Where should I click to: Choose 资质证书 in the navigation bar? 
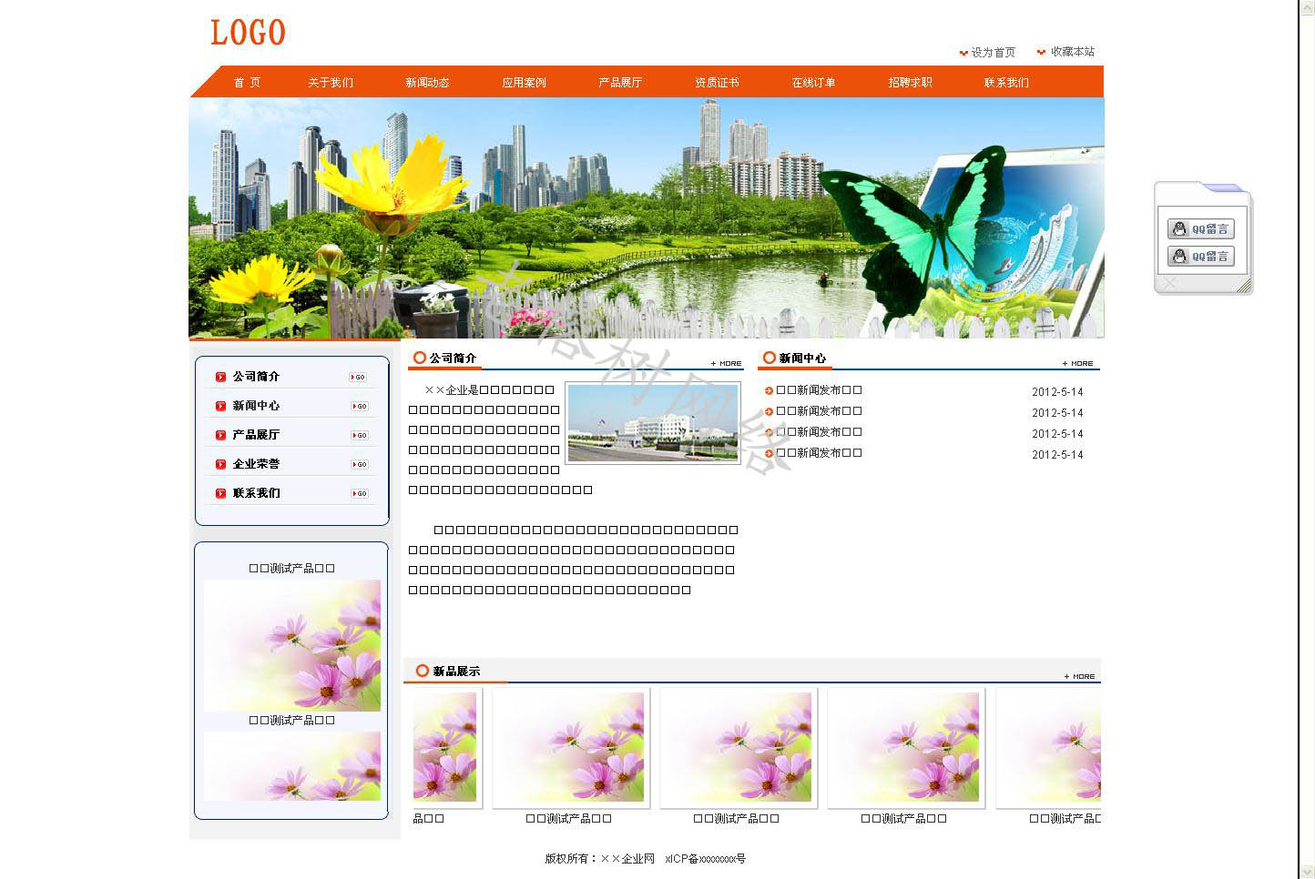pos(717,82)
